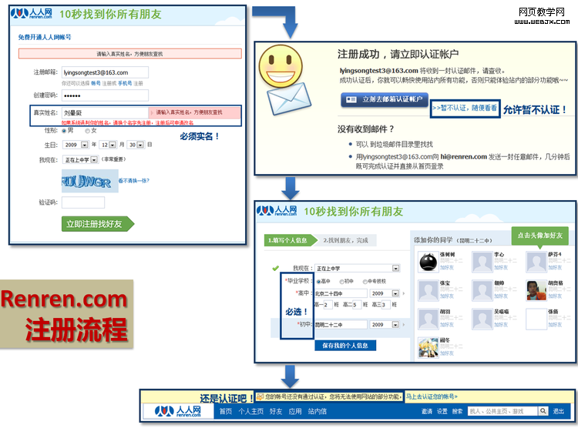Open 好友 in the bottom navigation bar
This screenshot has width=578, height=428.
coord(276,412)
